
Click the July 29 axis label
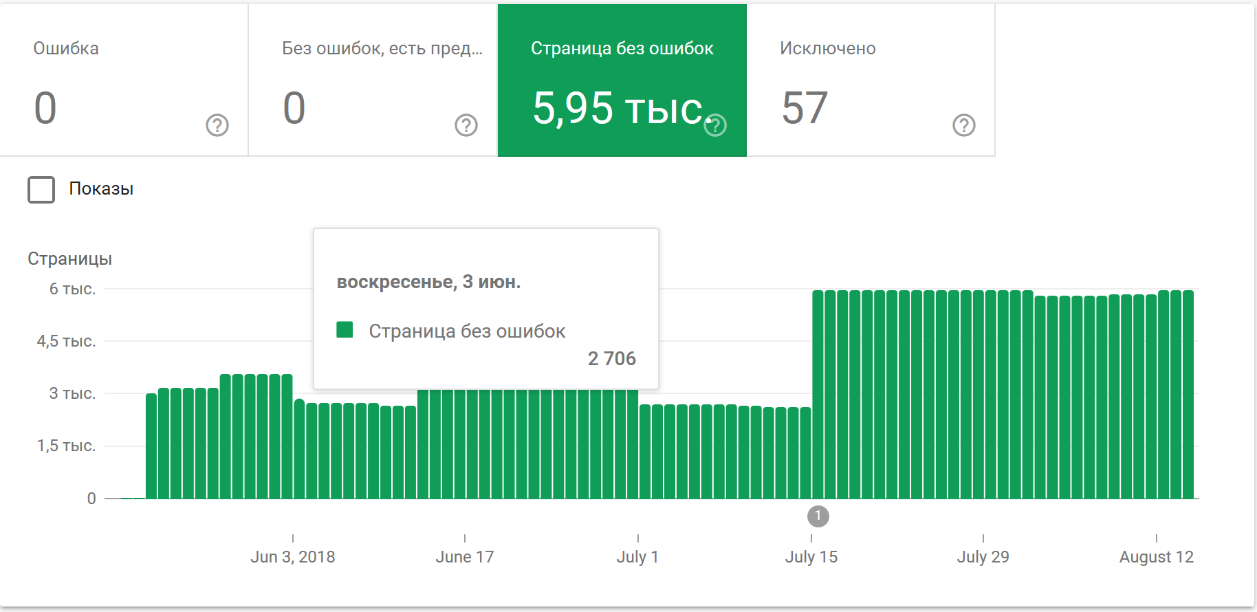coord(983,557)
